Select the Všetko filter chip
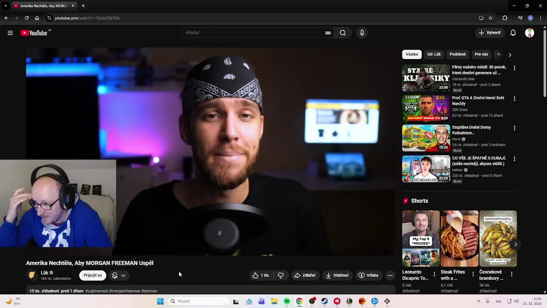 pyautogui.click(x=412, y=54)
